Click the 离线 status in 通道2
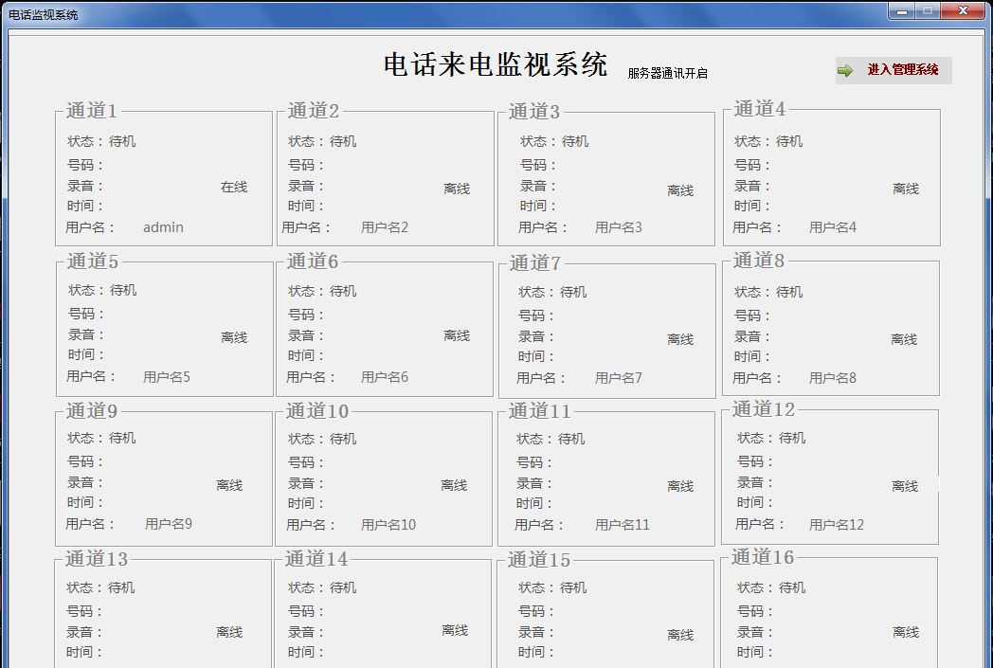This screenshot has width=993, height=668. click(x=457, y=189)
